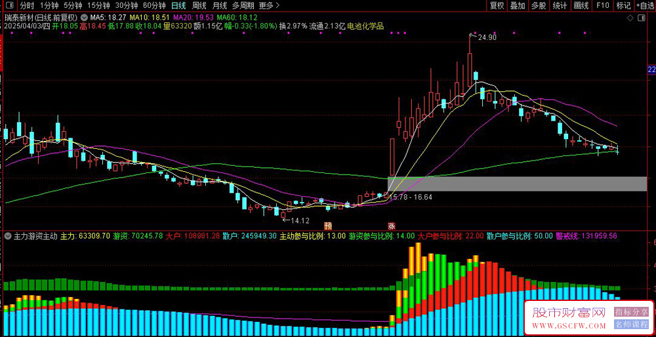
Task: Click the 游资: 70245.78 value
Action: point(138,236)
